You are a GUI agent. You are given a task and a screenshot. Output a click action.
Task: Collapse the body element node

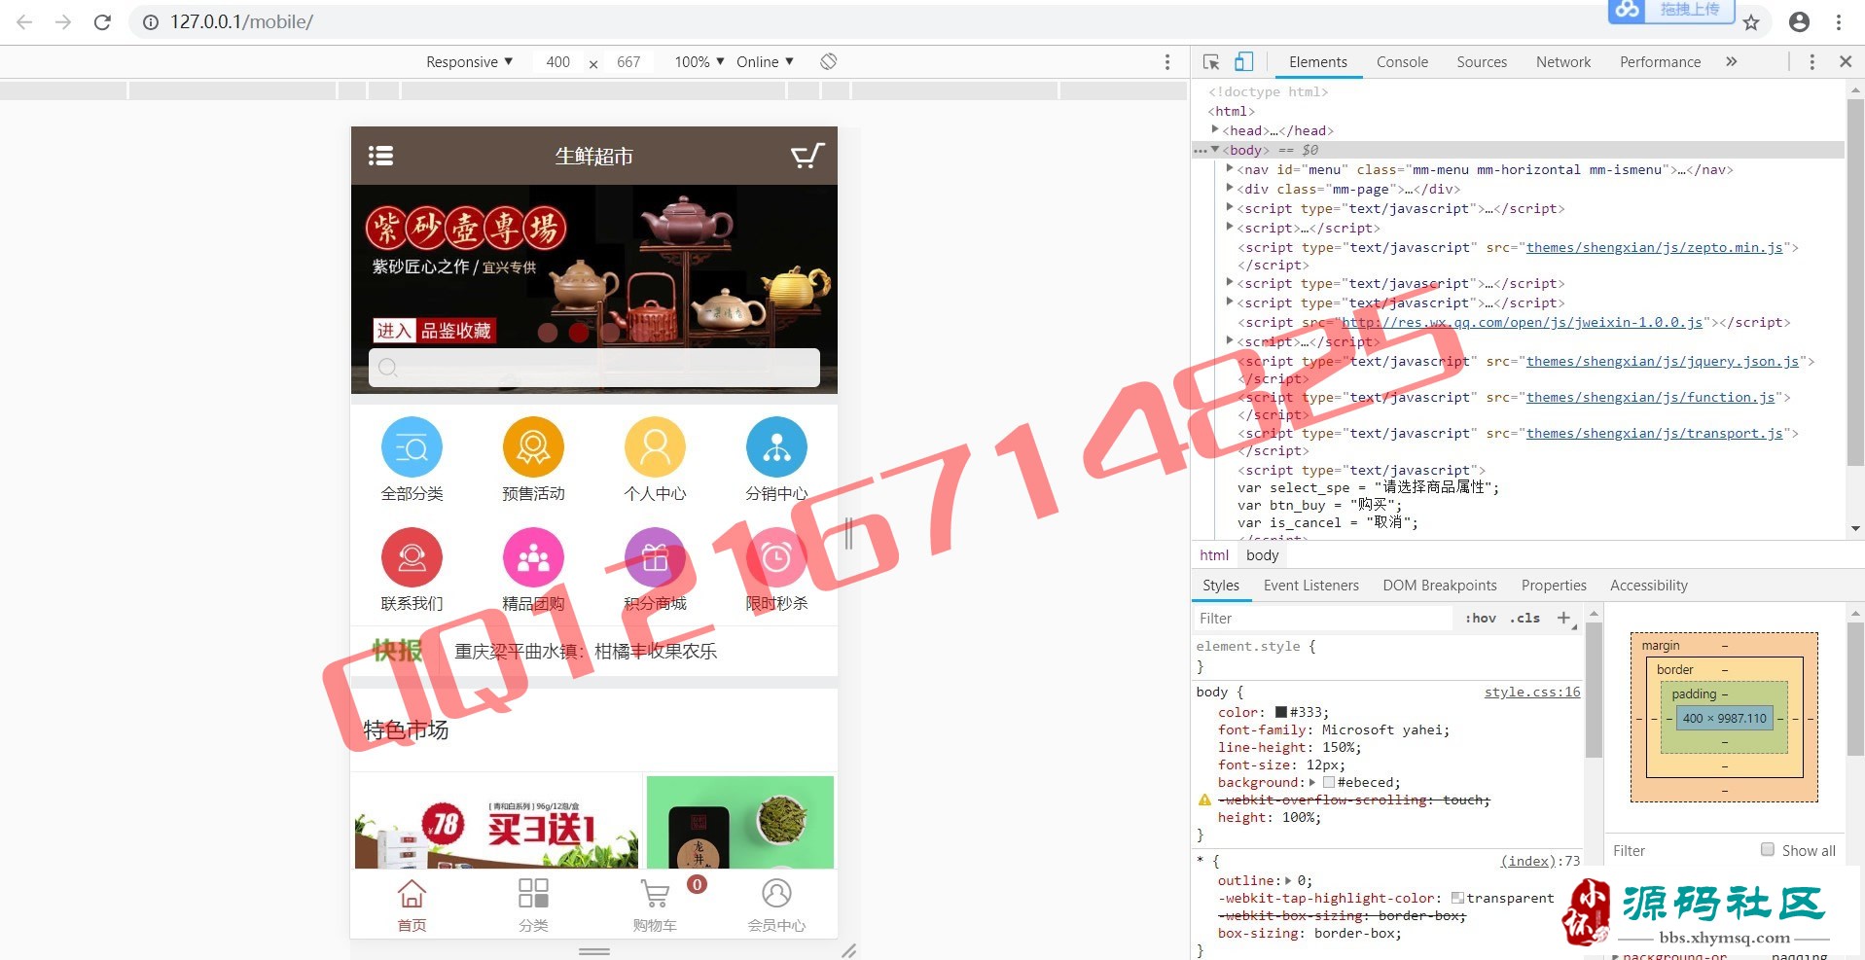(1215, 149)
